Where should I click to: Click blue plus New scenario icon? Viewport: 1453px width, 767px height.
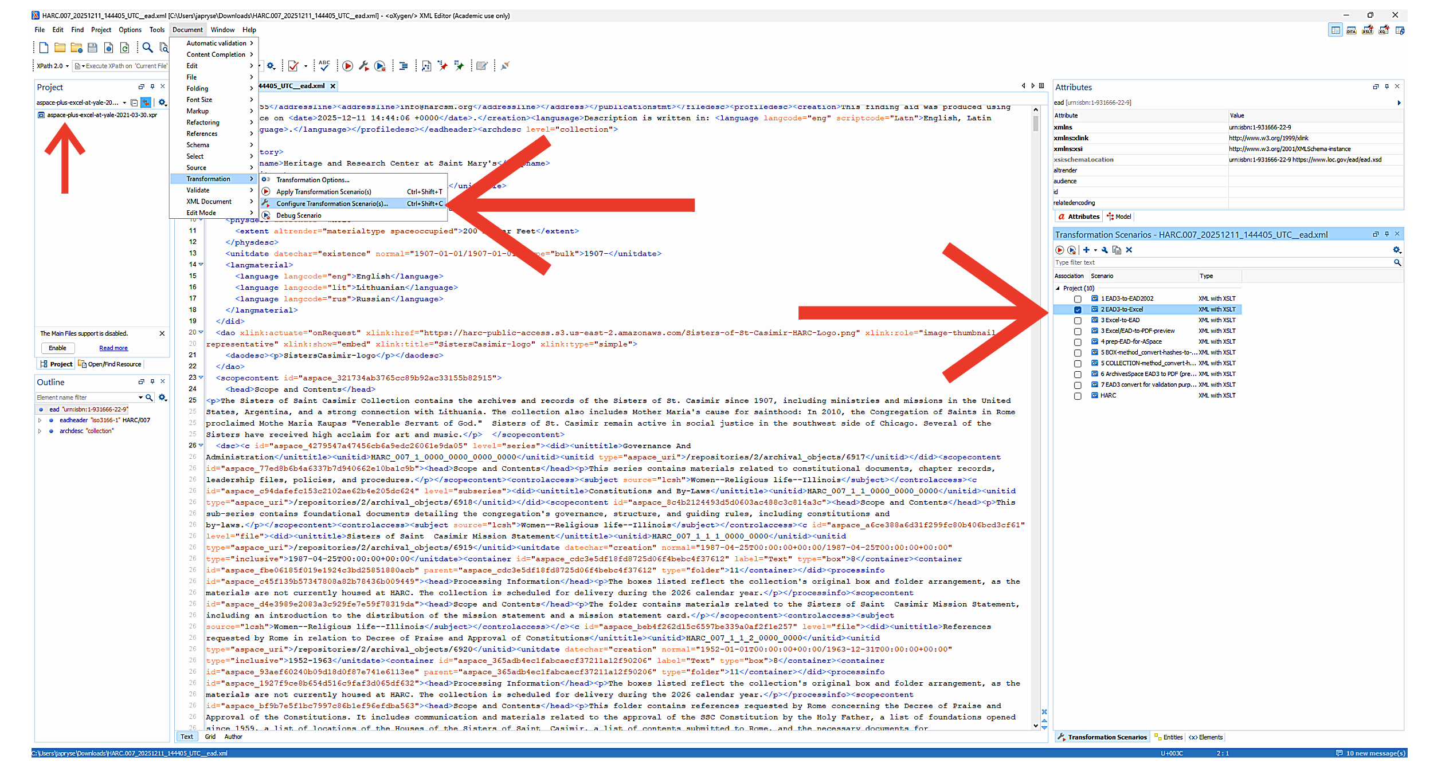tap(1086, 250)
